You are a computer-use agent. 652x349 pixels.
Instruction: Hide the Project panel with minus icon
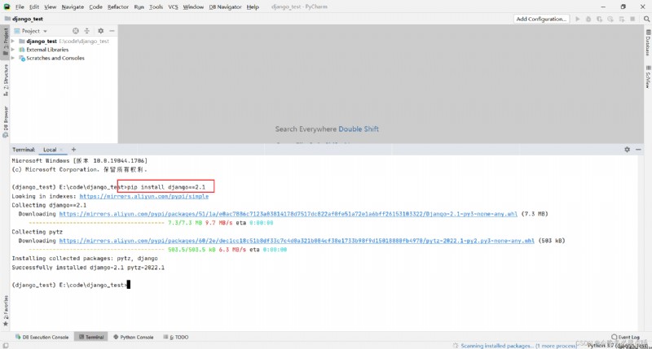tap(112, 31)
